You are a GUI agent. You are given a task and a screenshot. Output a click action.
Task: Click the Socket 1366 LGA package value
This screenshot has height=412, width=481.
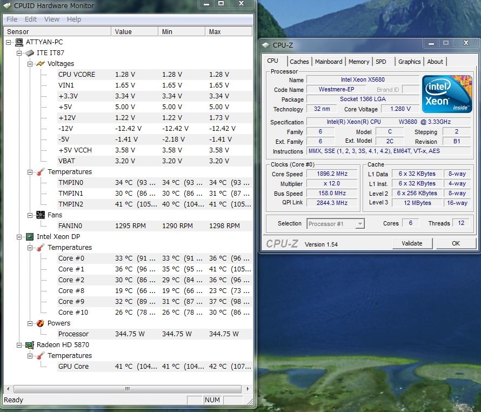pos(363,99)
